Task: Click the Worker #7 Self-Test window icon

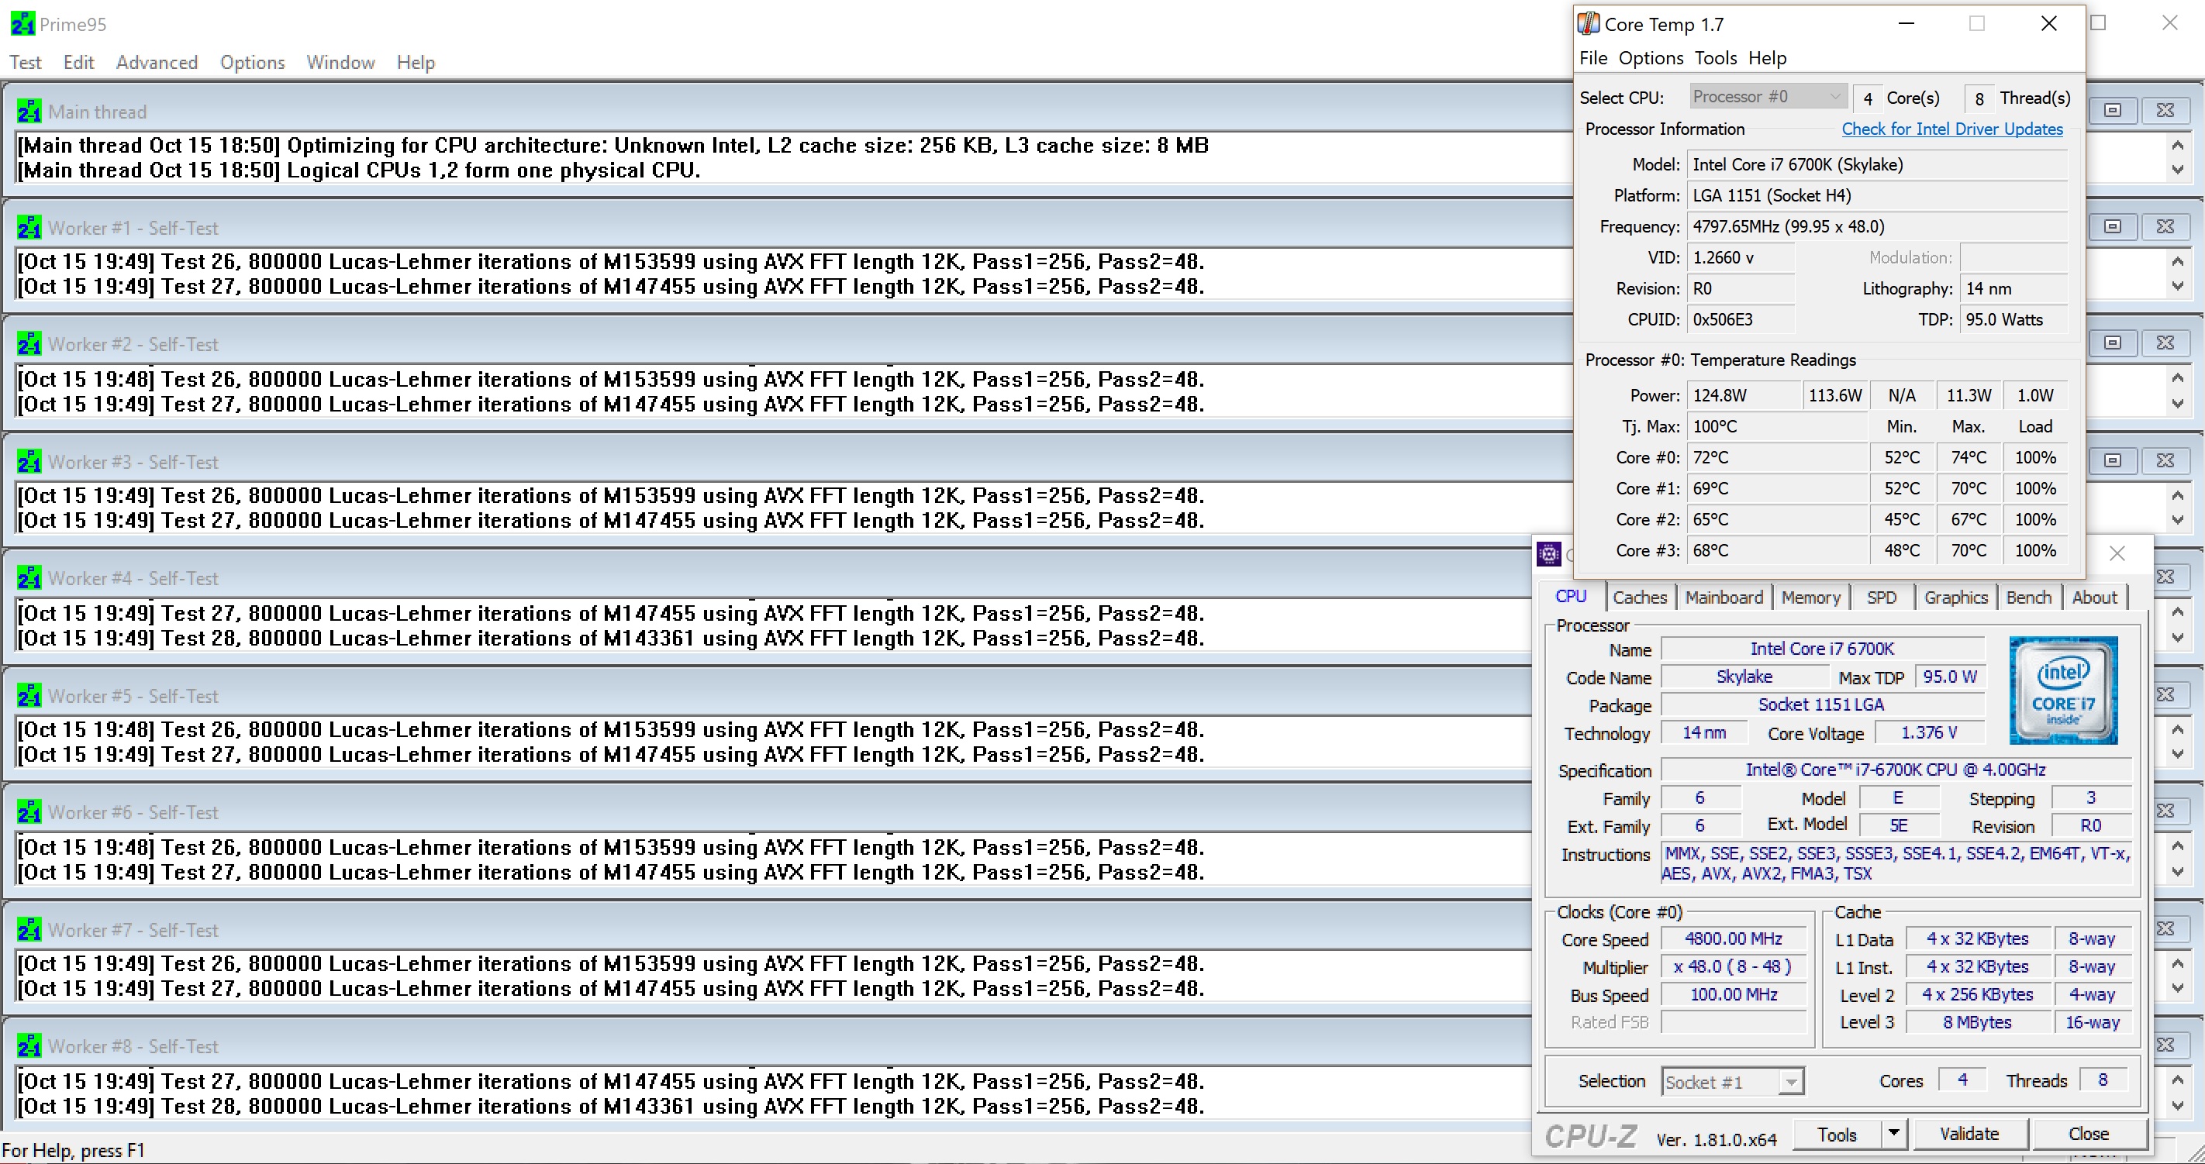Action: coord(29,929)
